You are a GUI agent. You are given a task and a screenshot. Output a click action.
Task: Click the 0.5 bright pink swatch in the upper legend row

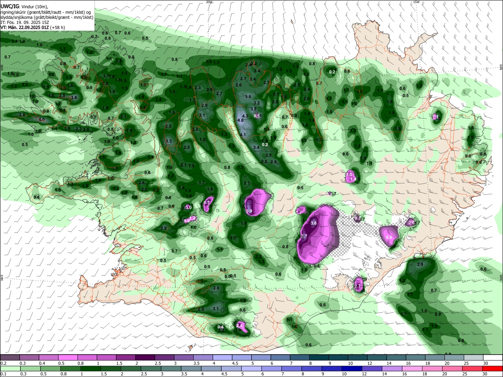[68, 358]
